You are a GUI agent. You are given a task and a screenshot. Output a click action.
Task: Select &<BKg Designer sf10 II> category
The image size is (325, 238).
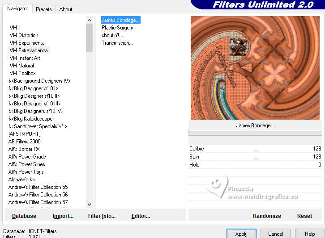click(34, 96)
